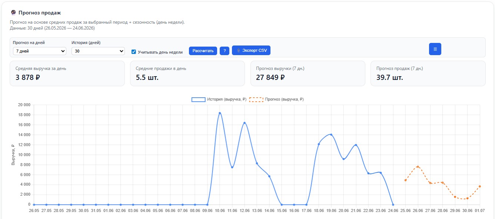Click the 10 000 y-axis label
Image resolution: width=495 pixels, height=219 pixels.
[x=24, y=155]
